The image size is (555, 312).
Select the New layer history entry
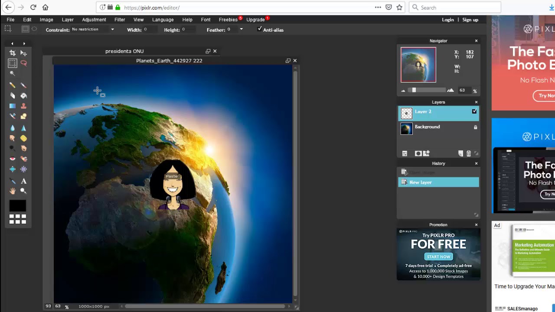coord(438,182)
